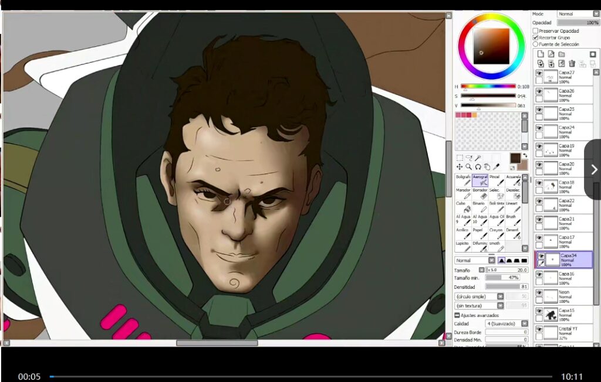Open the (círculo simple) brush shape dropdown
Screen dimensions: 601x382
480,296
